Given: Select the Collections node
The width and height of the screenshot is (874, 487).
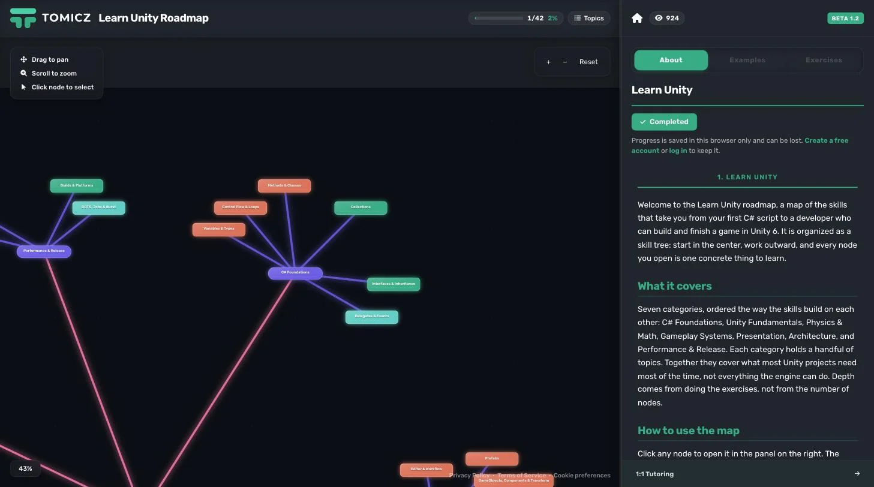Looking at the screenshot, I should tap(361, 208).
